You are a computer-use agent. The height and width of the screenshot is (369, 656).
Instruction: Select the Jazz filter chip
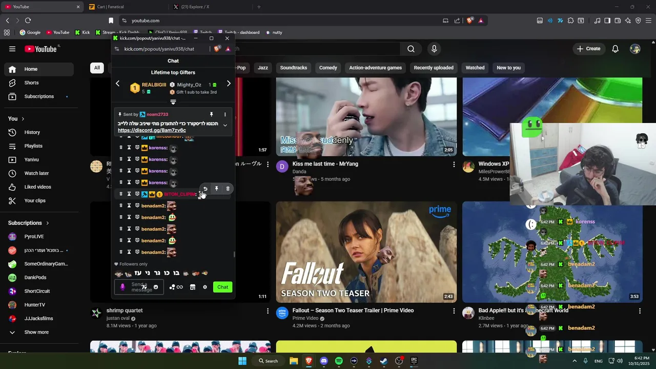point(263,68)
